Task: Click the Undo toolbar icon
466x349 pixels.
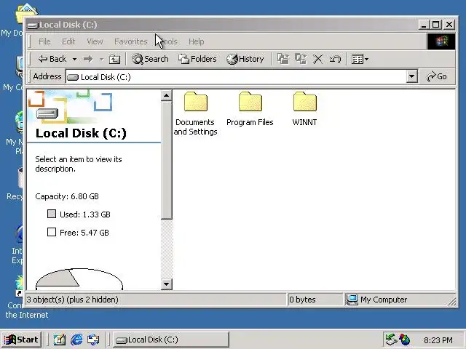Action: pyautogui.click(x=335, y=59)
